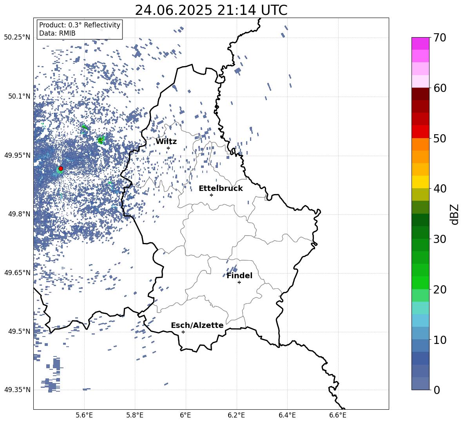Image resolution: width=464 pixels, height=423 pixels.
Task: Click the Esch/Alzette city label
Action: (197, 325)
